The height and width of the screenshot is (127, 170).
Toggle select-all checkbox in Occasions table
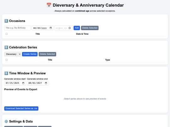[x=7, y=34]
